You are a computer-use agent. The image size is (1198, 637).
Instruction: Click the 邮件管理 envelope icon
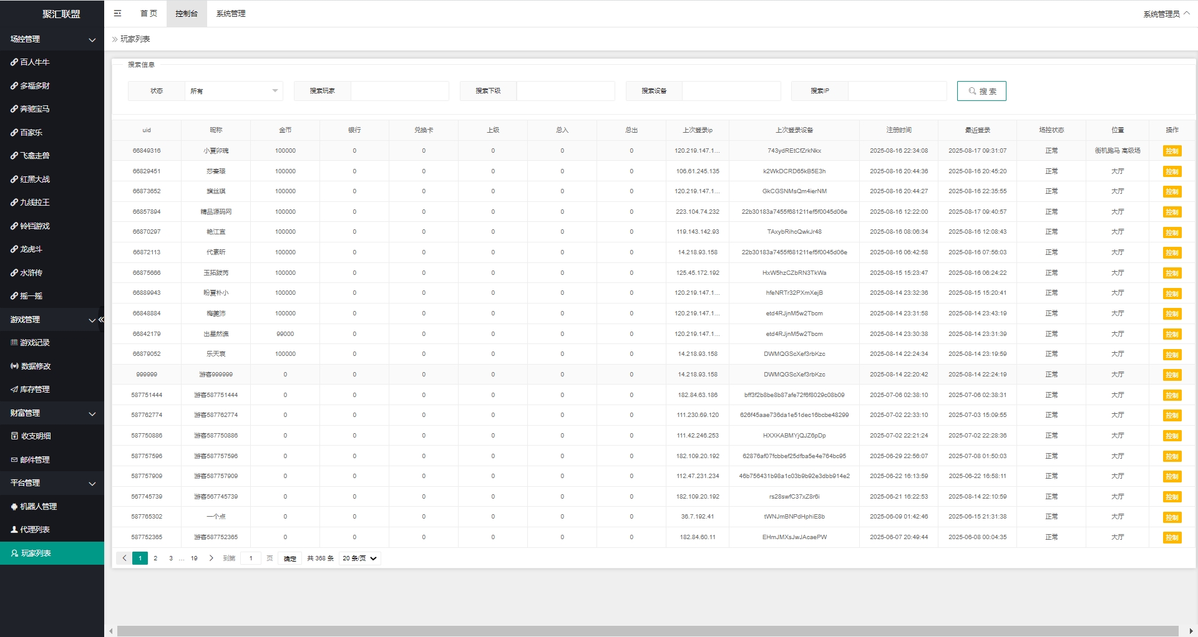click(14, 460)
